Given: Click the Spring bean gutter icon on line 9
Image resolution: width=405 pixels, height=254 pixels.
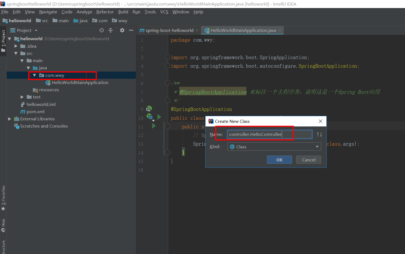Looking at the screenshot, I should pos(149,108).
